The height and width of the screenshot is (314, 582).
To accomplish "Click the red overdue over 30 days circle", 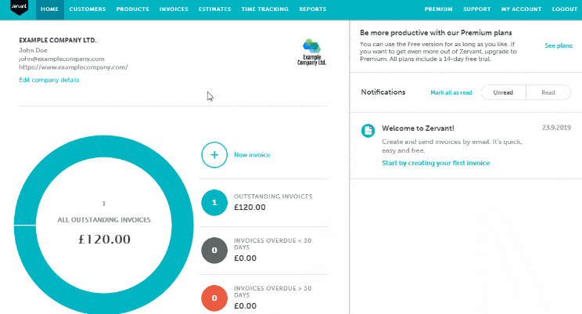I will (x=214, y=298).
